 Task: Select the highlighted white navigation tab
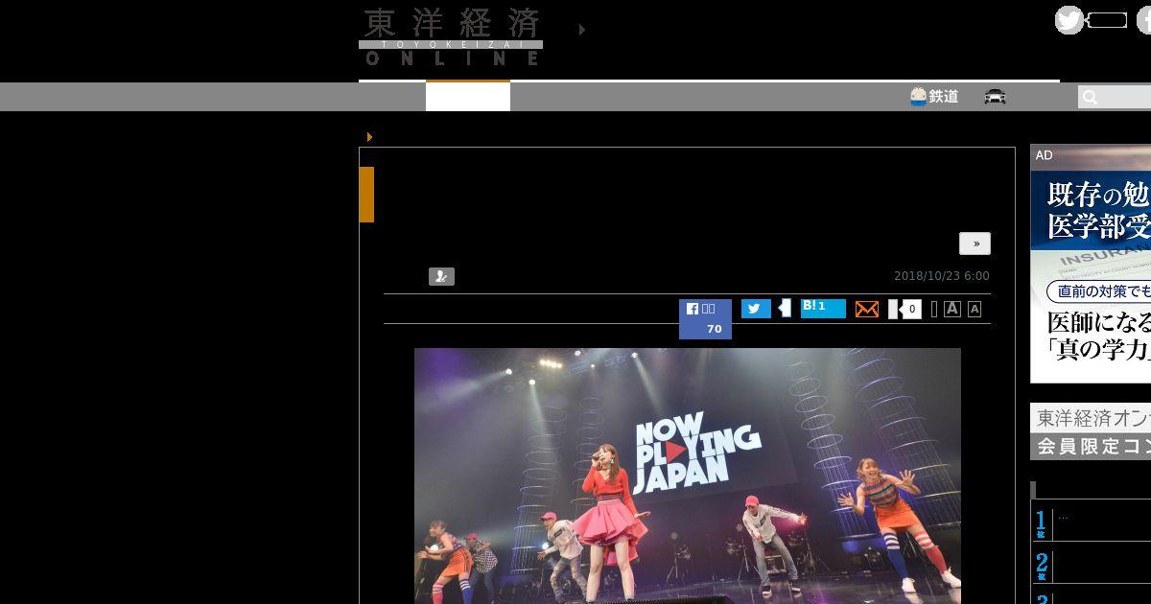click(x=467, y=97)
